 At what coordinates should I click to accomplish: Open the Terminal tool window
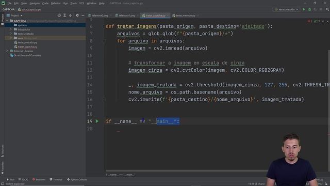56,179
